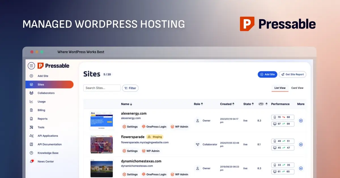
Task: Stay on the List View tab
Action: click(280, 88)
